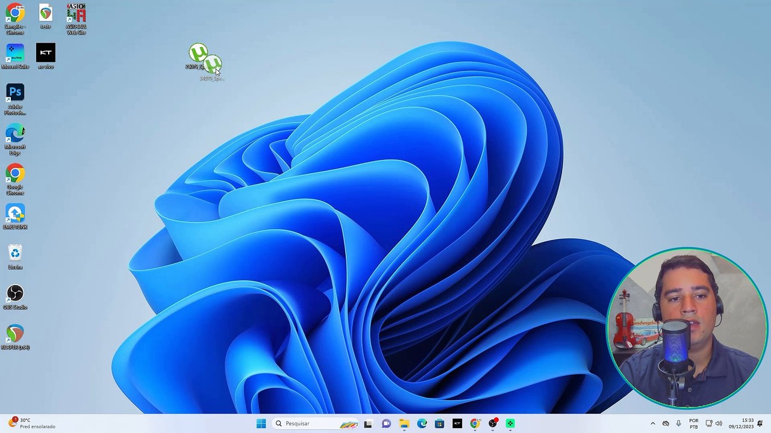The image size is (771, 433).
Task: Toggle the microphone tray icon
Action: pyautogui.click(x=679, y=423)
